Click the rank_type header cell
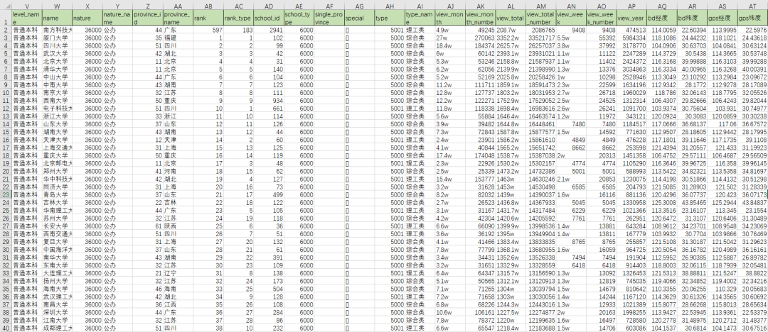 pyautogui.click(x=238, y=18)
